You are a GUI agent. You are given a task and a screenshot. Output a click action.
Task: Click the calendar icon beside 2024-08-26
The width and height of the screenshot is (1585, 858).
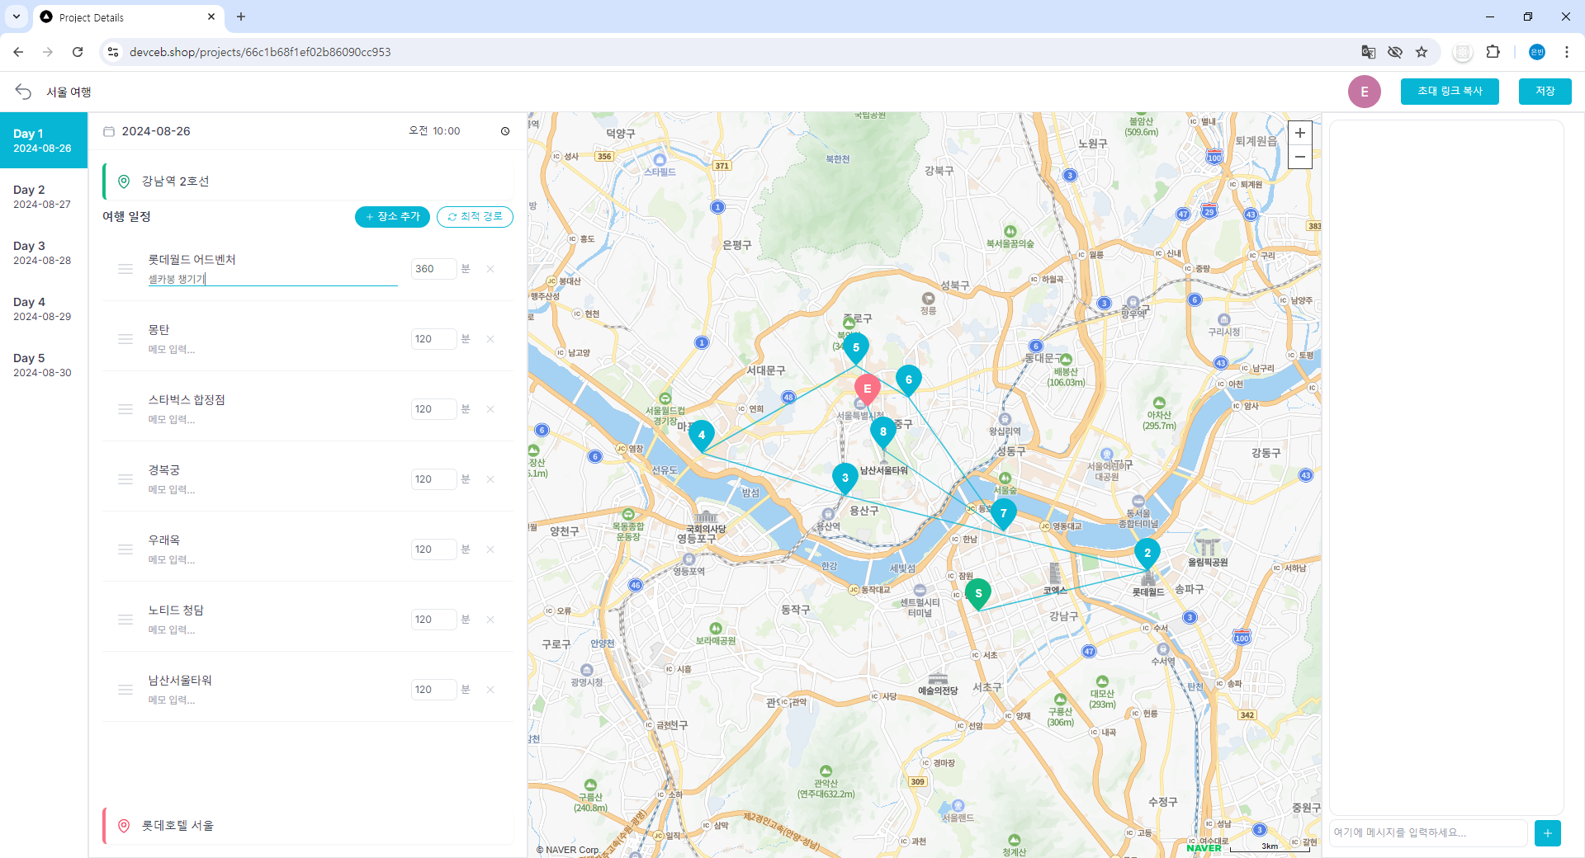[109, 131]
